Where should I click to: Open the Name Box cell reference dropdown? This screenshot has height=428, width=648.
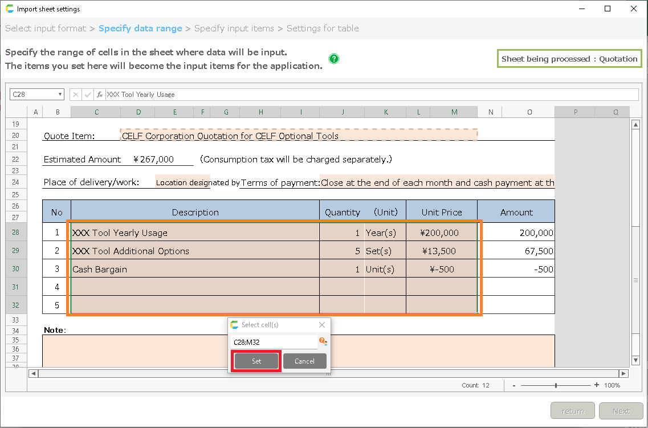pos(60,95)
